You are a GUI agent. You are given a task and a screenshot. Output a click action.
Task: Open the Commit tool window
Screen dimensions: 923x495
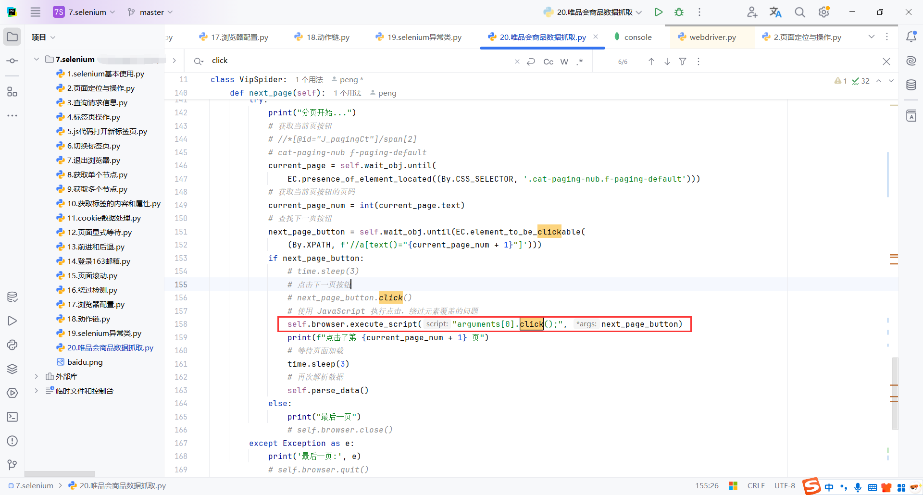(x=12, y=61)
